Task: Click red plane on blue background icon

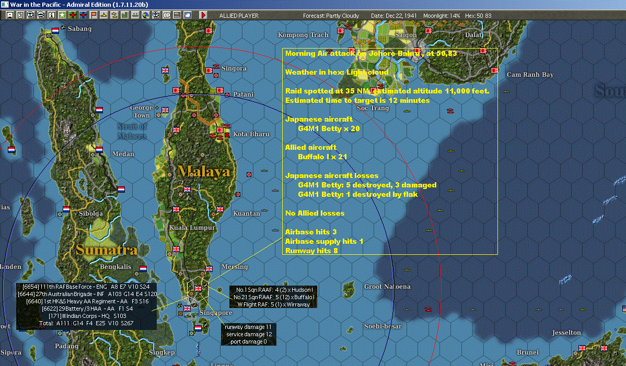Action: coord(83,15)
